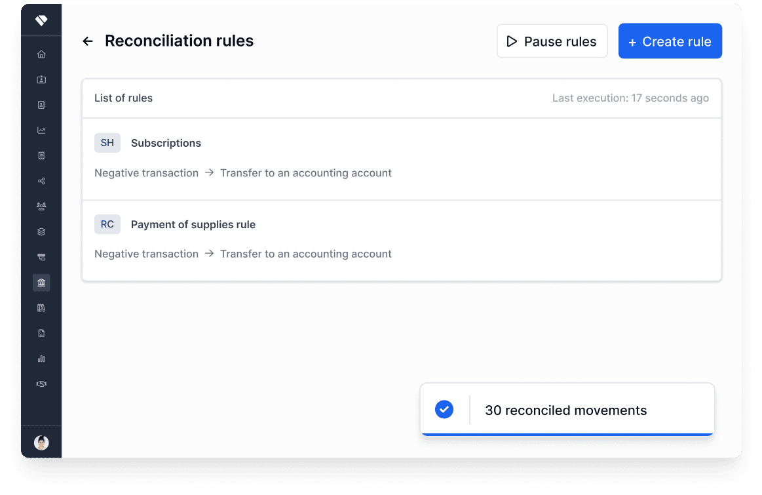Open the Home dashboard icon
762x495 pixels.
[41, 54]
